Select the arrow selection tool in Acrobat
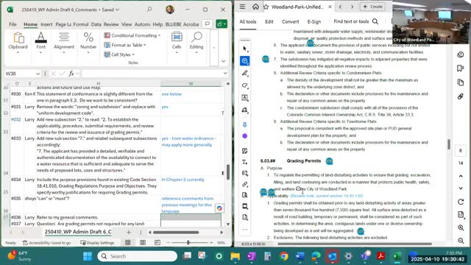This screenshot has height=265, width=471. (x=244, y=49)
